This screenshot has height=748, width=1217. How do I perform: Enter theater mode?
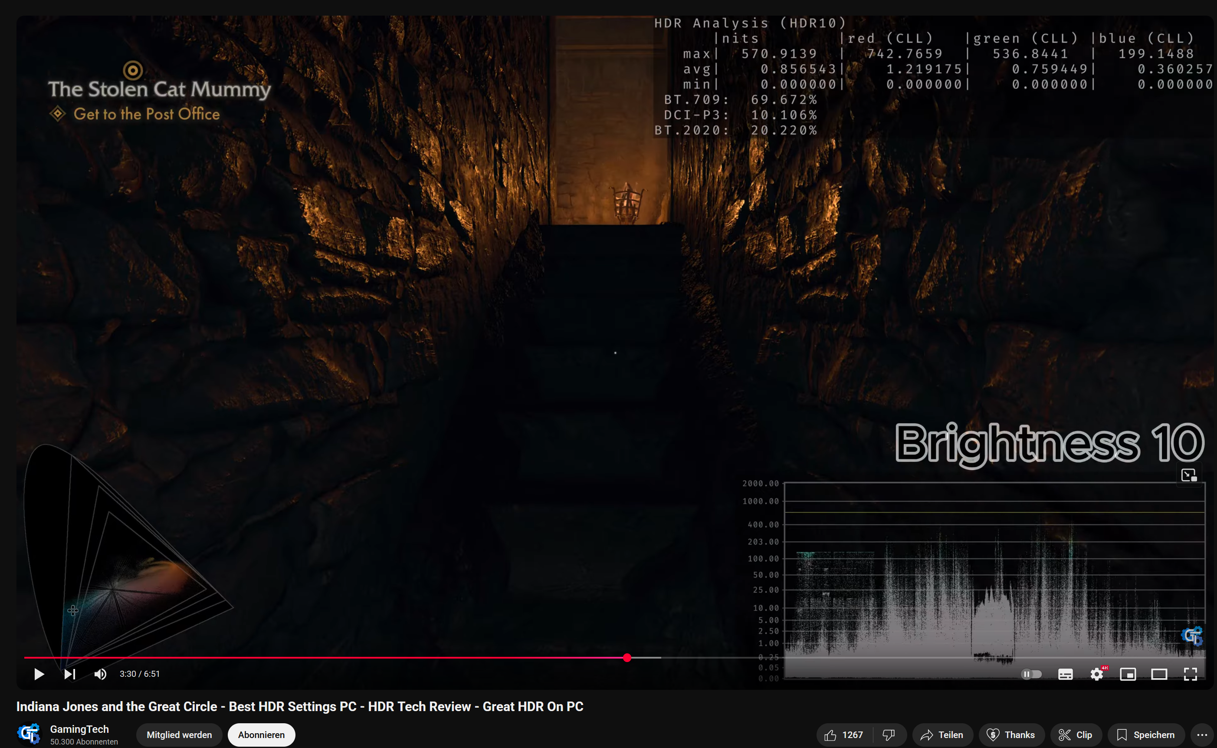point(1160,673)
